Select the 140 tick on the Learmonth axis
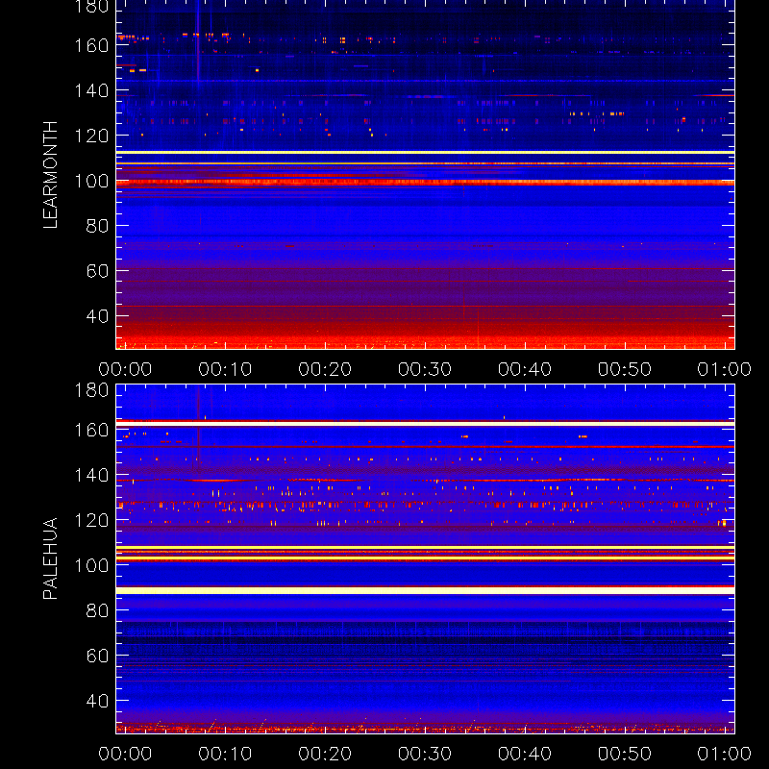Viewport: 769px width, 769px height. coord(91,90)
